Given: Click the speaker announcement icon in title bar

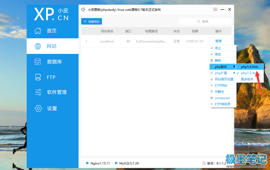Looking at the screenshot, I should coord(83,10).
